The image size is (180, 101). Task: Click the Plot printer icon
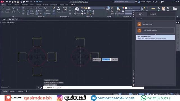pos(24,2)
